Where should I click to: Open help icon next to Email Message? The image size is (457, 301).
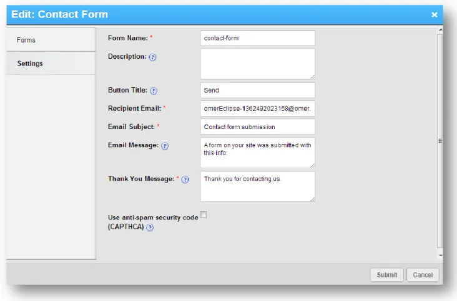[x=165, y=146]
